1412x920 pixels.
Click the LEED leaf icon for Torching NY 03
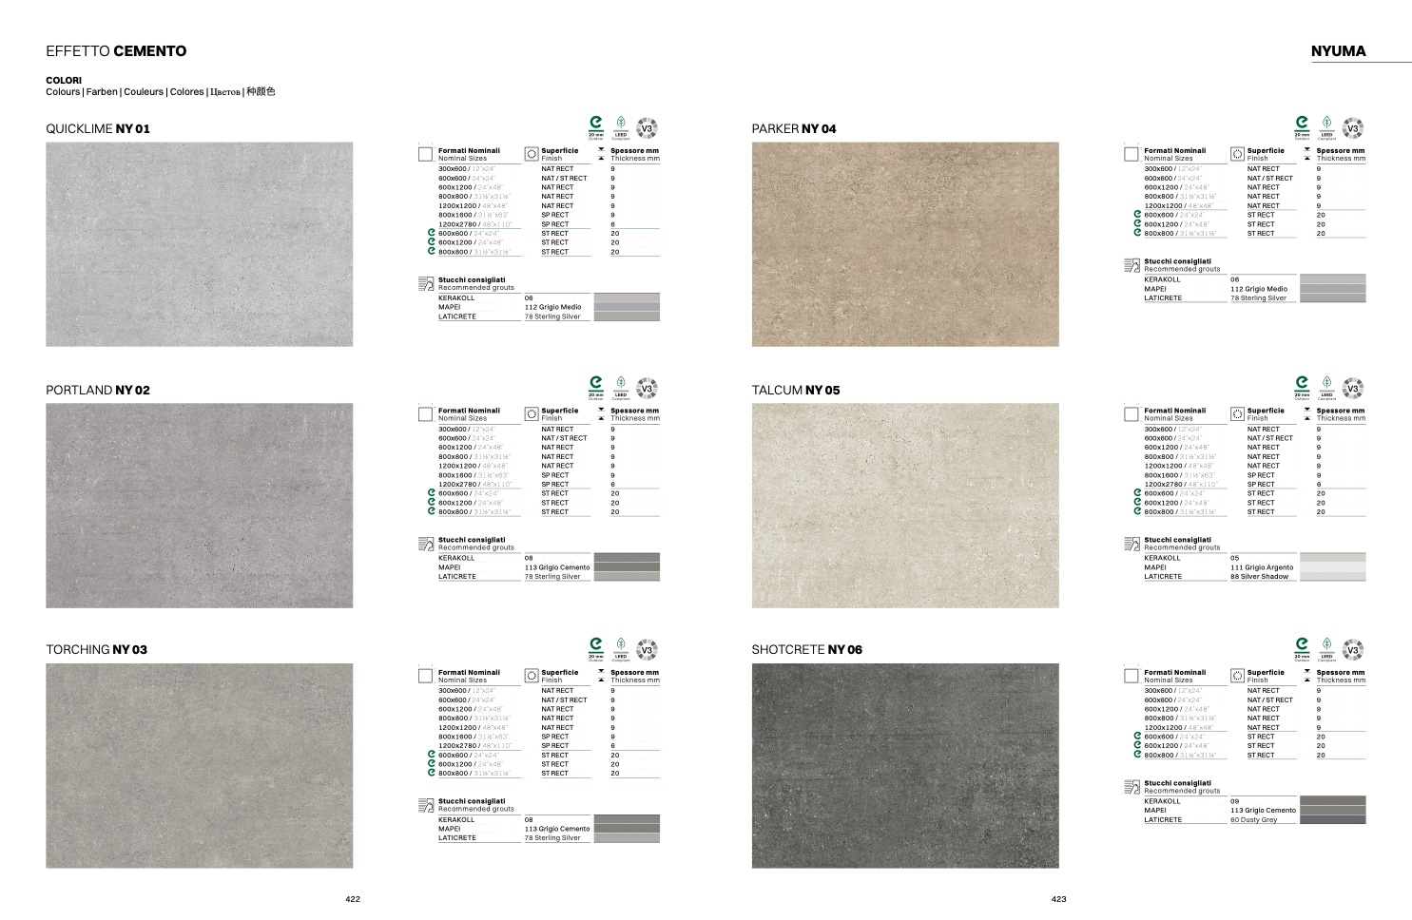[x=621, y=646]
